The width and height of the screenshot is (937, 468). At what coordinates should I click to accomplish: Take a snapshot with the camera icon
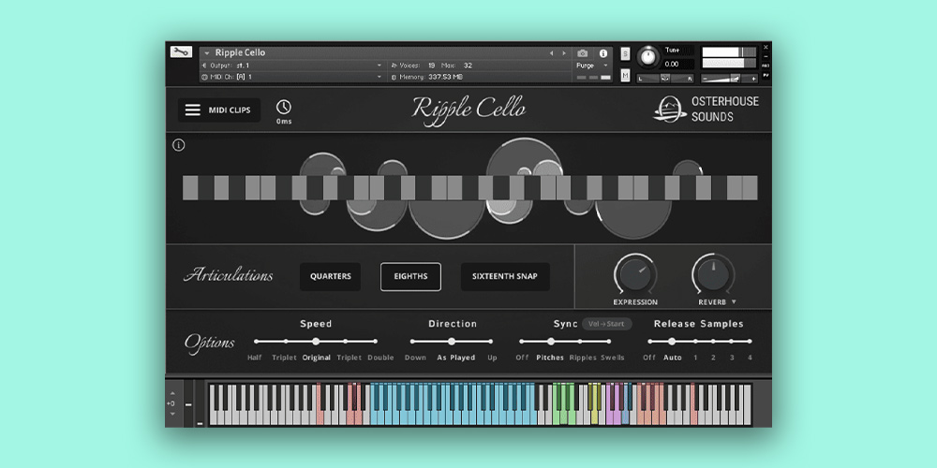click(583, 53)
